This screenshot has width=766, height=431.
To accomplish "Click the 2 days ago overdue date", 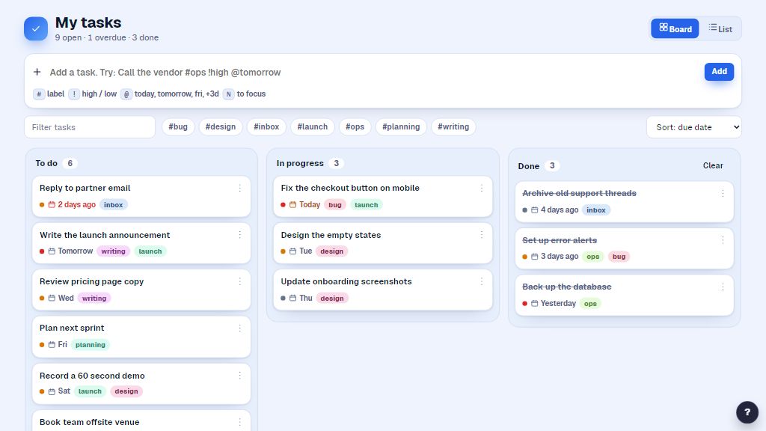I will [77, 205].
